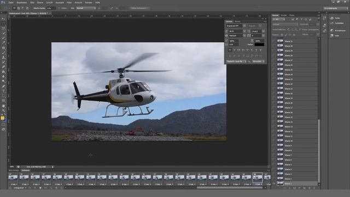Select the Ebene 20 layer row
The width and height of the screenshot is (350, 197).
click(295, 94)
